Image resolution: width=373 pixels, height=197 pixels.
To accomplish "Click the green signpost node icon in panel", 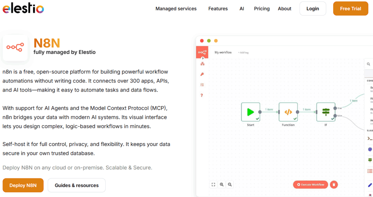I will [370, 160].
